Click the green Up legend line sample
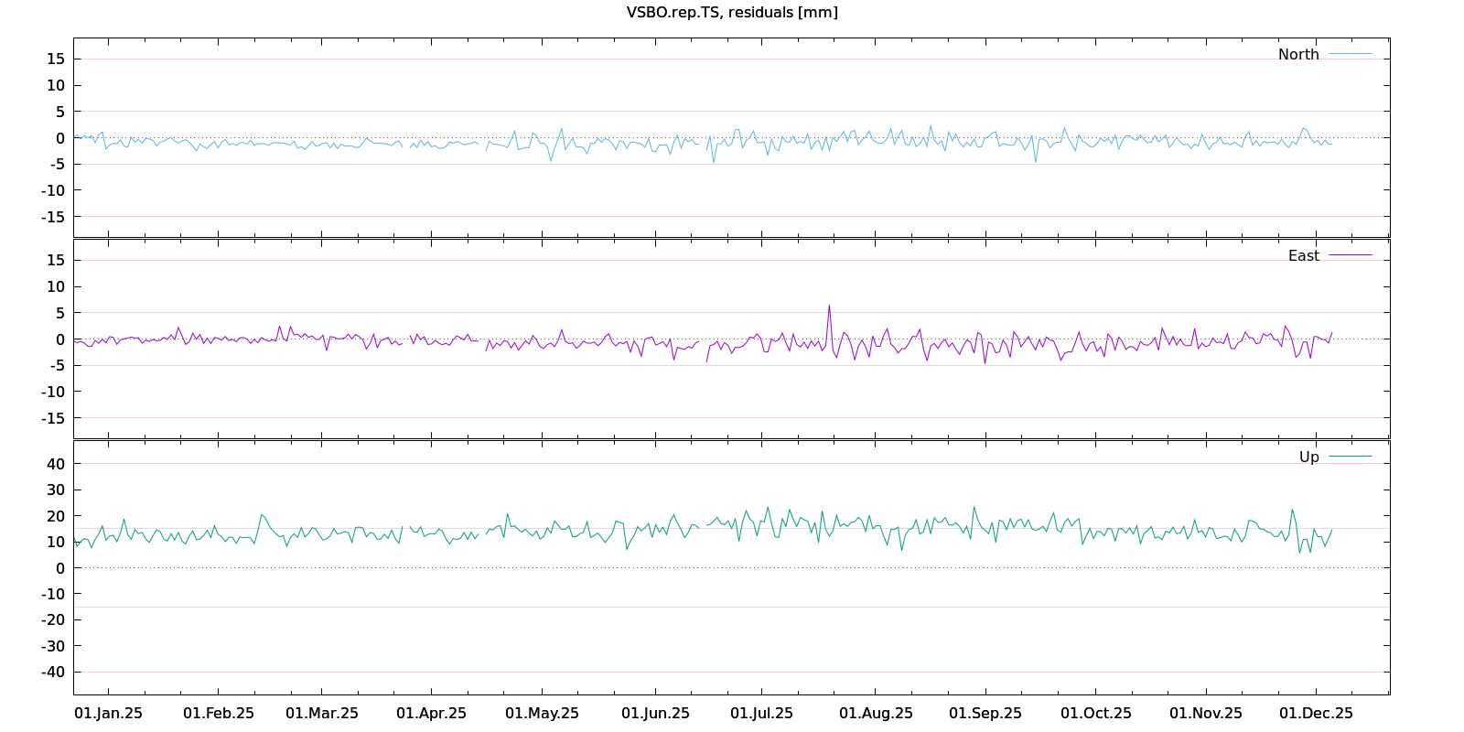The image size is (1464, 732). (x=1350, y=457)
